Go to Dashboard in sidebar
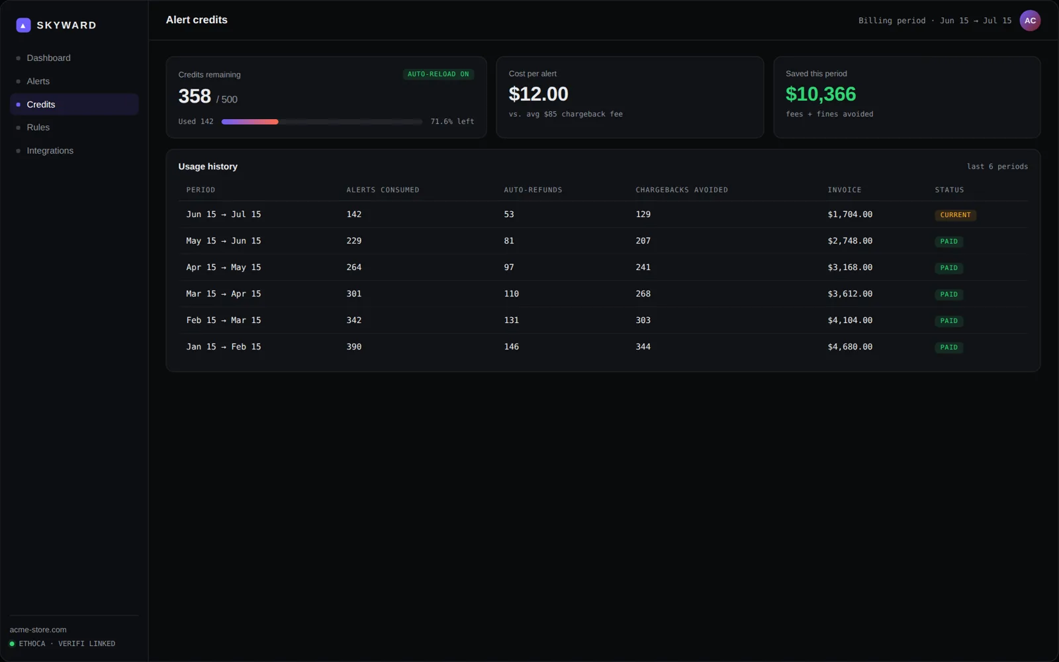The height and width of the screenshot is (662, 1059). [x=74, y=58]
